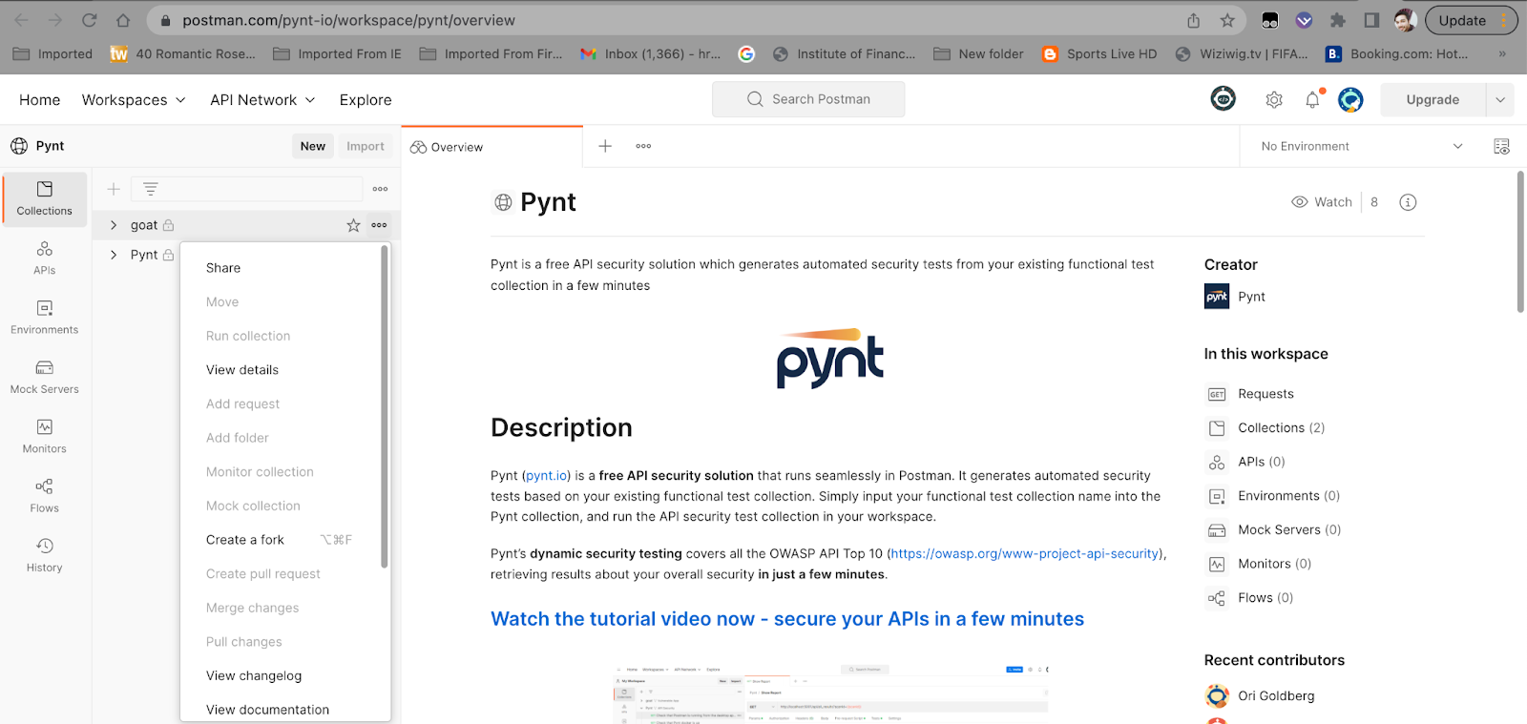Click the New button

[313, 146]
